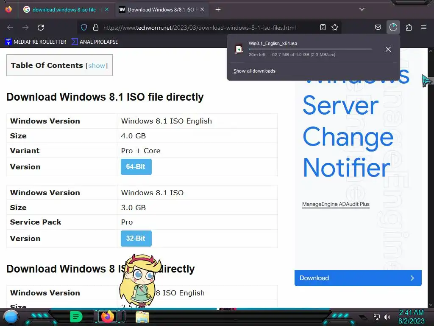Expand Table Of Contents with show link
This screenshot has height=326, width=434.
click(97, 66)
